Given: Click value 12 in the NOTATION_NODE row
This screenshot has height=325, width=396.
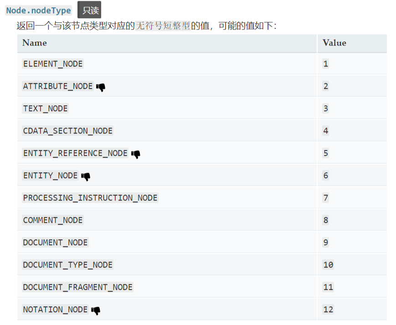Looking at the screenshot, I should tap(328, 310).
